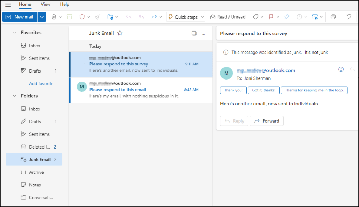Click the Print icon in toolbar

tap(333, 17)
